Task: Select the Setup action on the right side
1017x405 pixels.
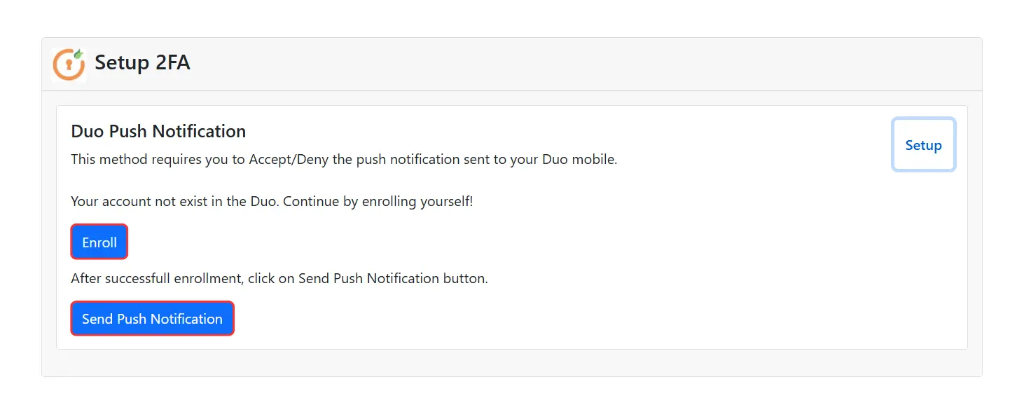Action: 923,145
